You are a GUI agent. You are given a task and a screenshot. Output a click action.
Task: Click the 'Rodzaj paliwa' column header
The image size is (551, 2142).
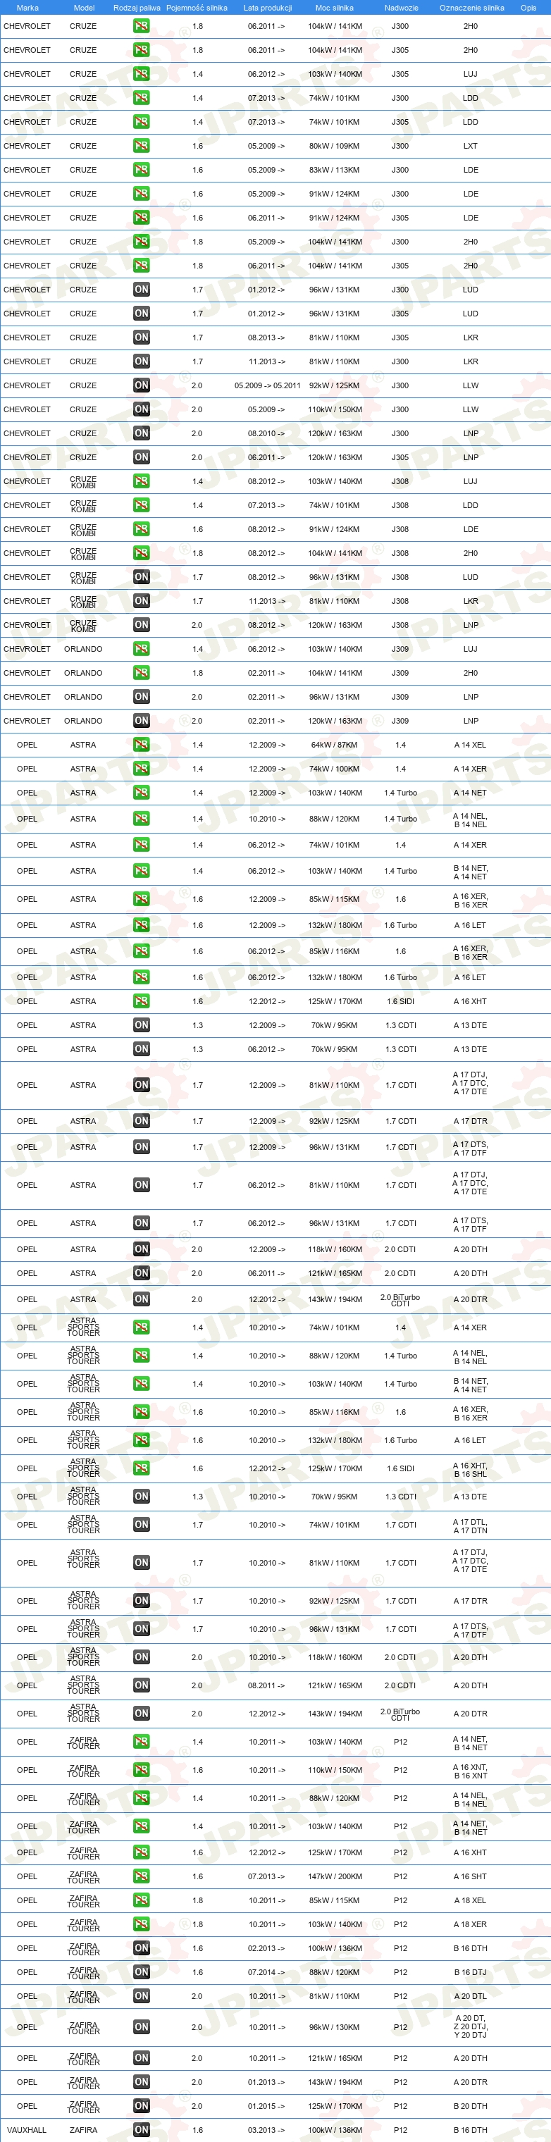[x=137, y=8]
